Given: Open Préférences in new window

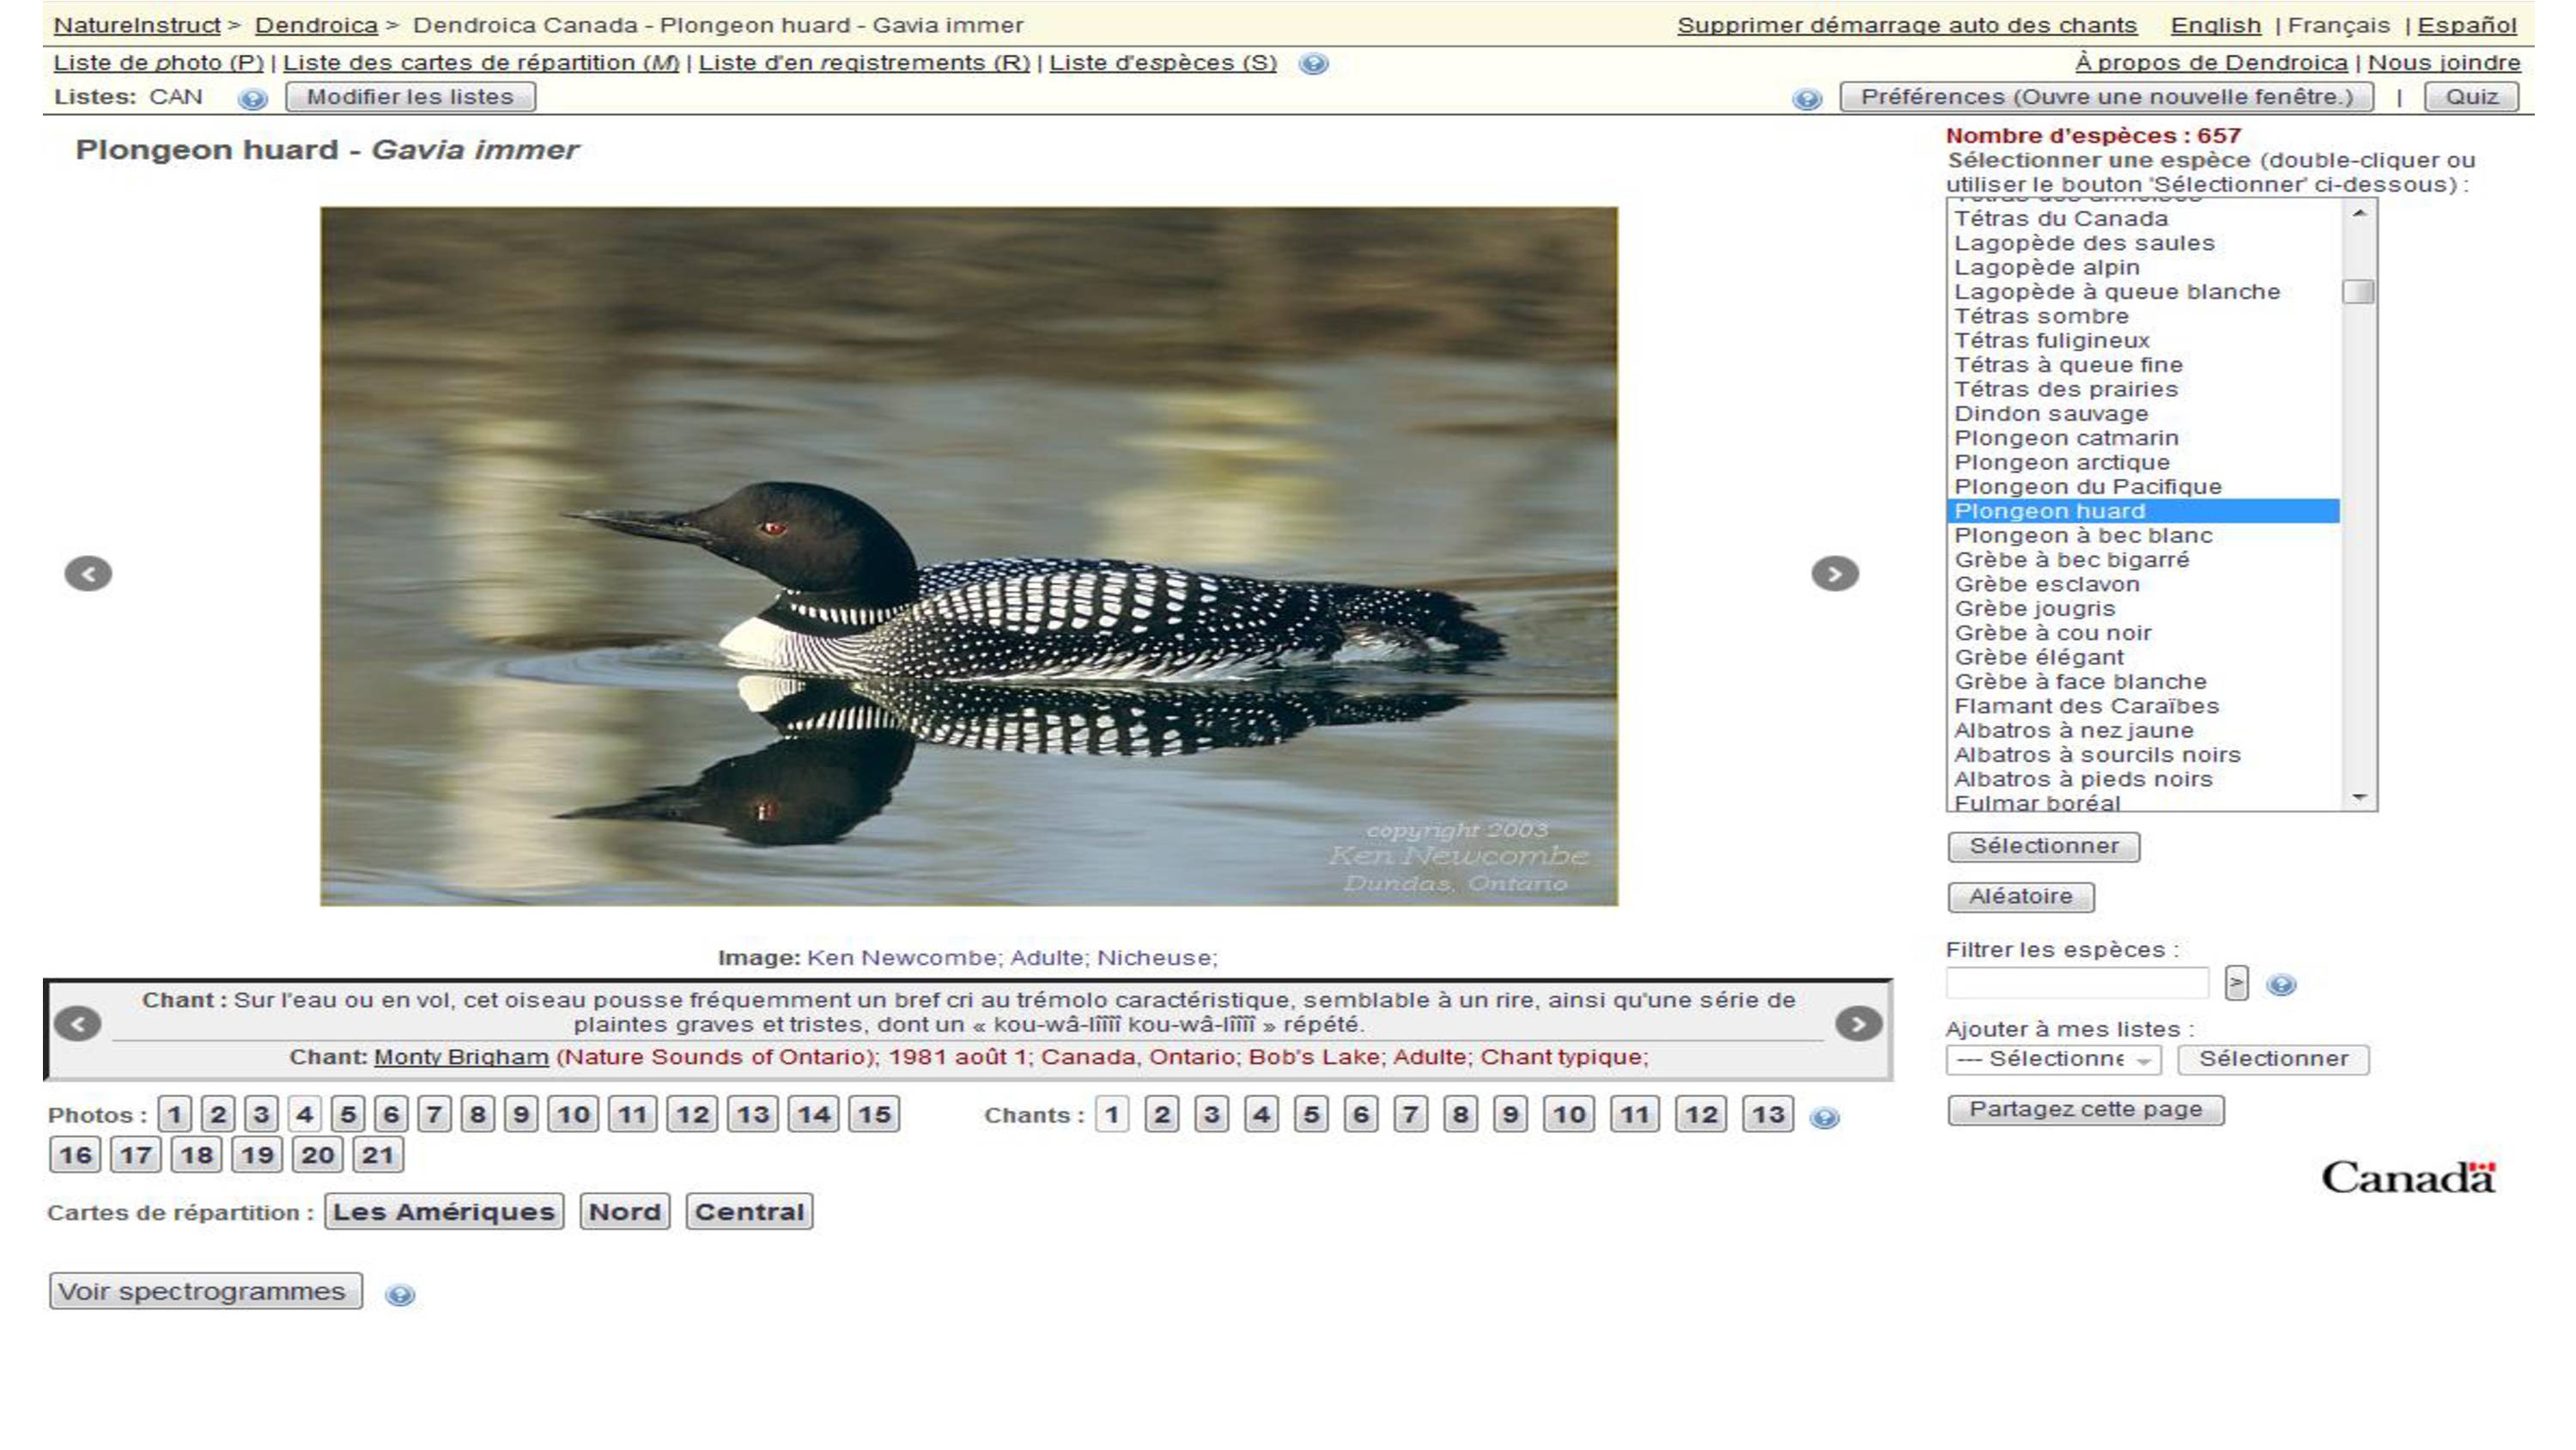Looking at the screenshot, I should [x=2106, y=97].
